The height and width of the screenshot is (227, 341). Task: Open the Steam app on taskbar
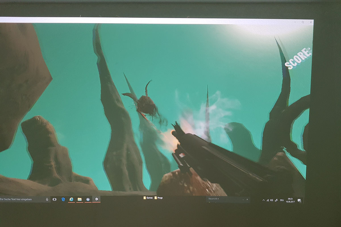pos(88,199)
